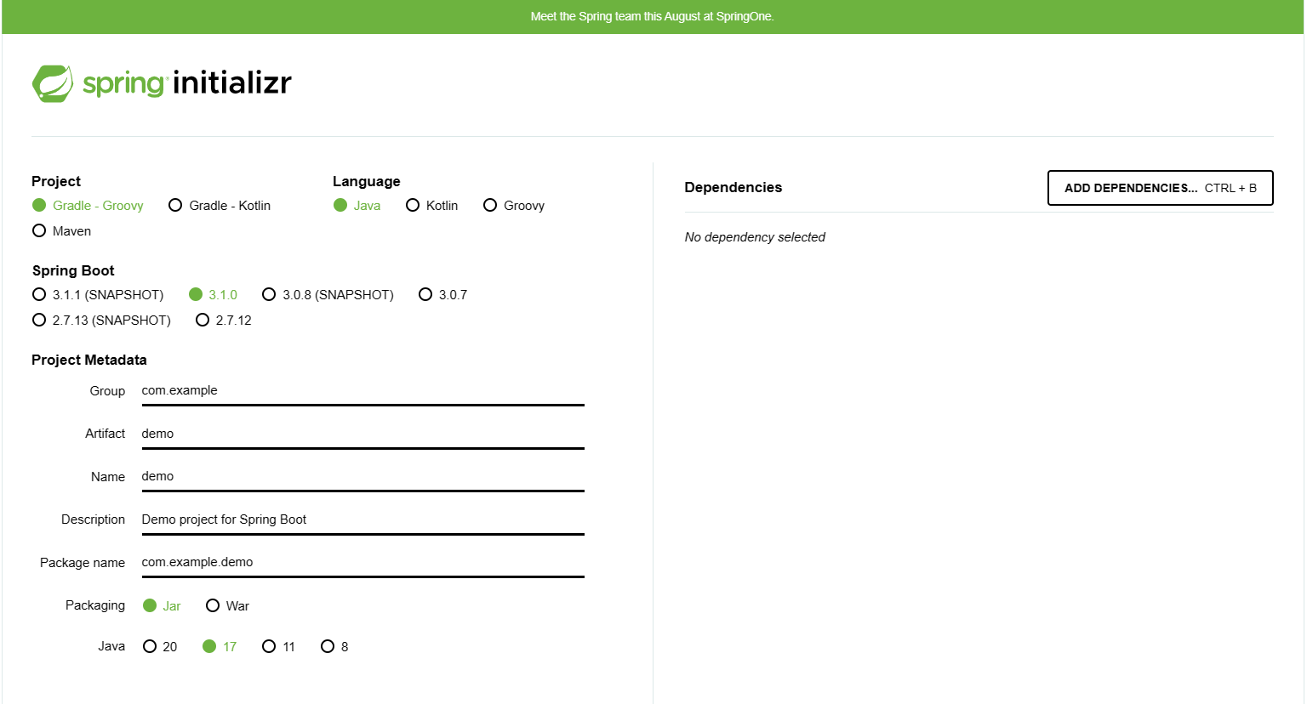This screenshot has height=704, width=1307.
Task: Select Java version 20
Action: point(150,647)
